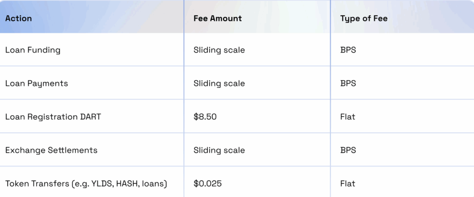Click BPS in Exchange Settlements row
474x197 pixels.
pyautogui.click(x=348, y=150)
